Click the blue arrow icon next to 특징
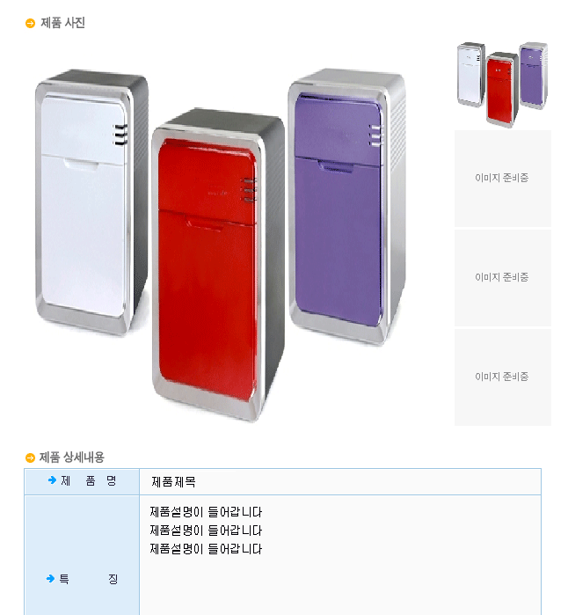568x615 pixels. [x=50, y=579]
